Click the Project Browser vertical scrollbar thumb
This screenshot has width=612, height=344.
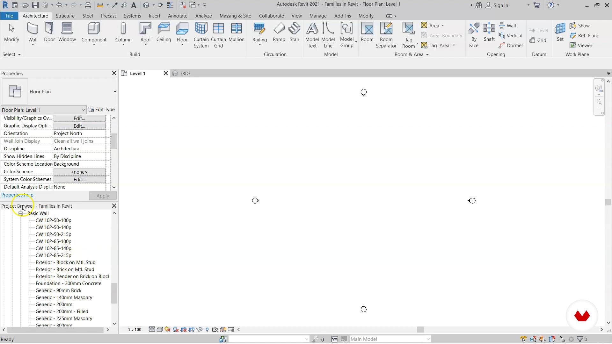[x=114, y=293]
